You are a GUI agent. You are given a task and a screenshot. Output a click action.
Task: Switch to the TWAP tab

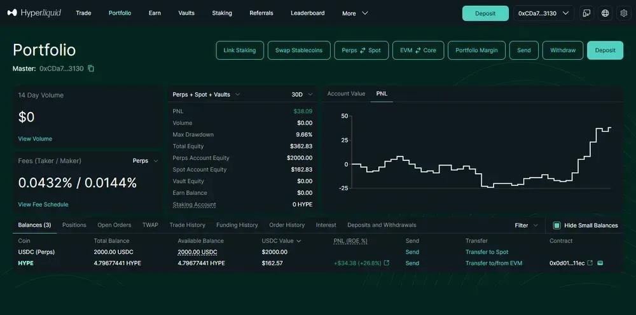(150, 225)
